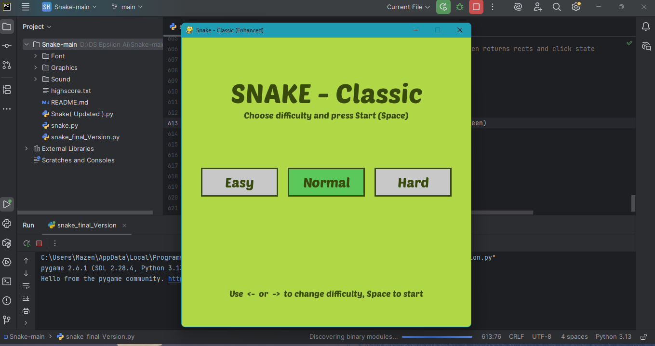Open the Notifications bell panel

click(x=646, y=27)
